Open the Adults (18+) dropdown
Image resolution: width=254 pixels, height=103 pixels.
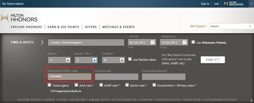click(x=86, y=60)
